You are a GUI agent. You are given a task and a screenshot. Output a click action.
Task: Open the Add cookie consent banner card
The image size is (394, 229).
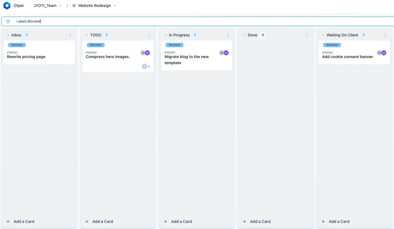(354, 53)
